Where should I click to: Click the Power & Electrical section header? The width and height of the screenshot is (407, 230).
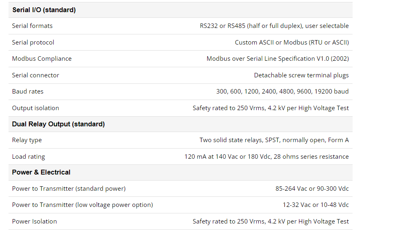(x=41, y=172)
